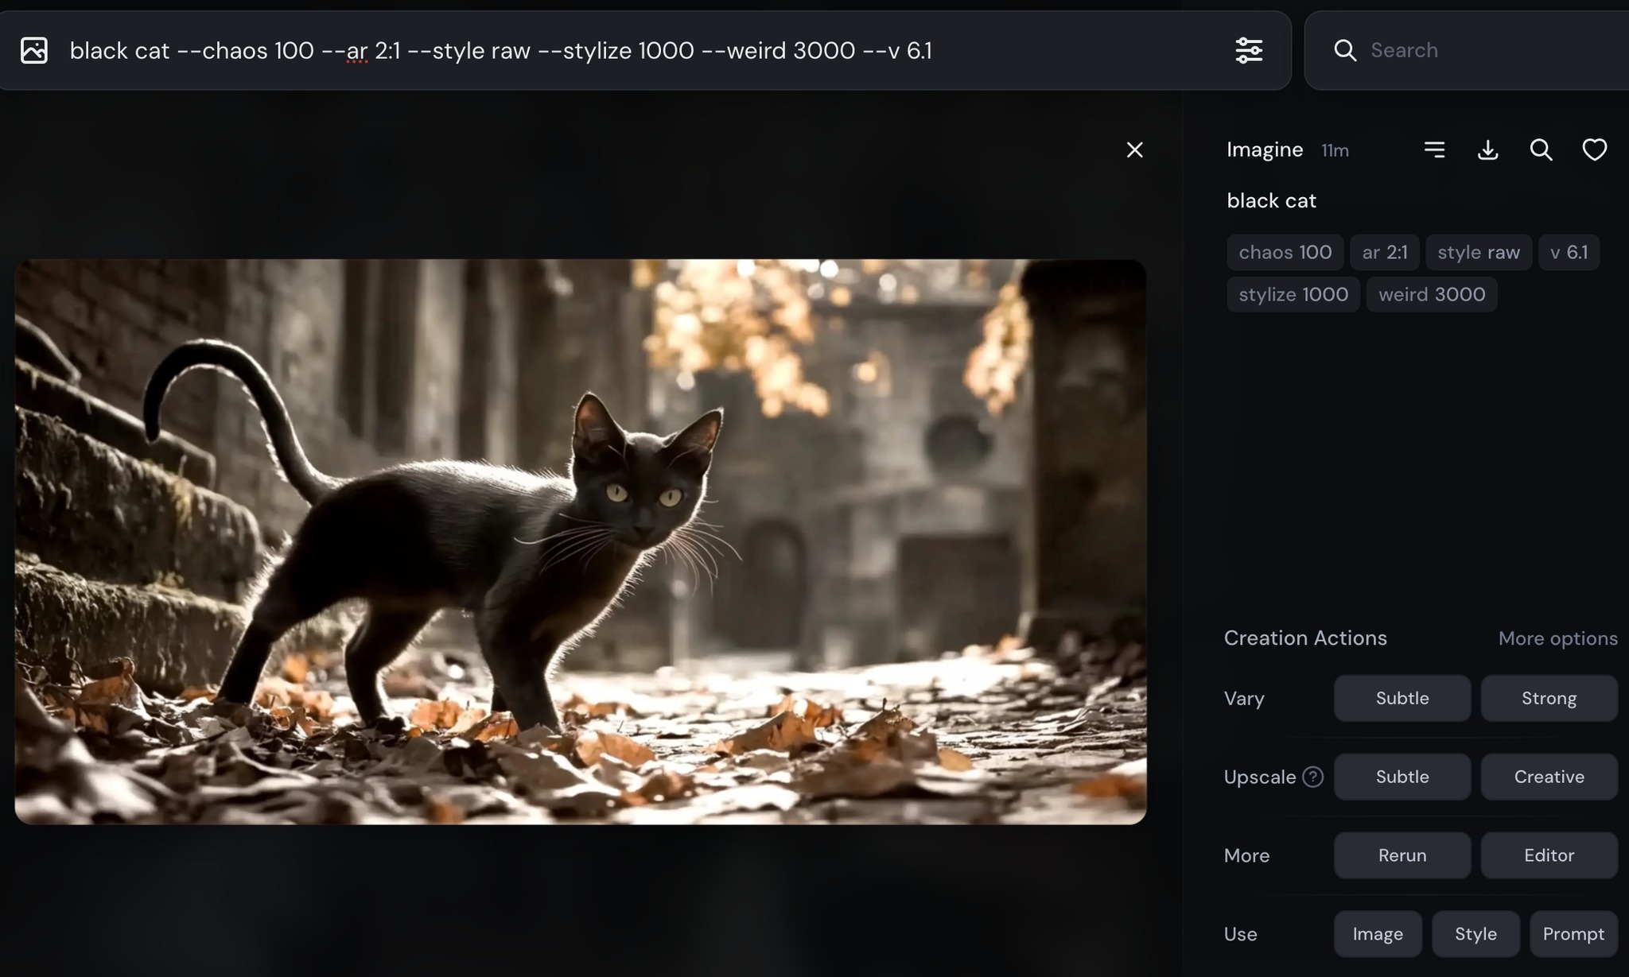Image resolution: width=1629 pixels, height=977 pixels.
Task: Click the "11m" timestamp
Action: 1335,150
